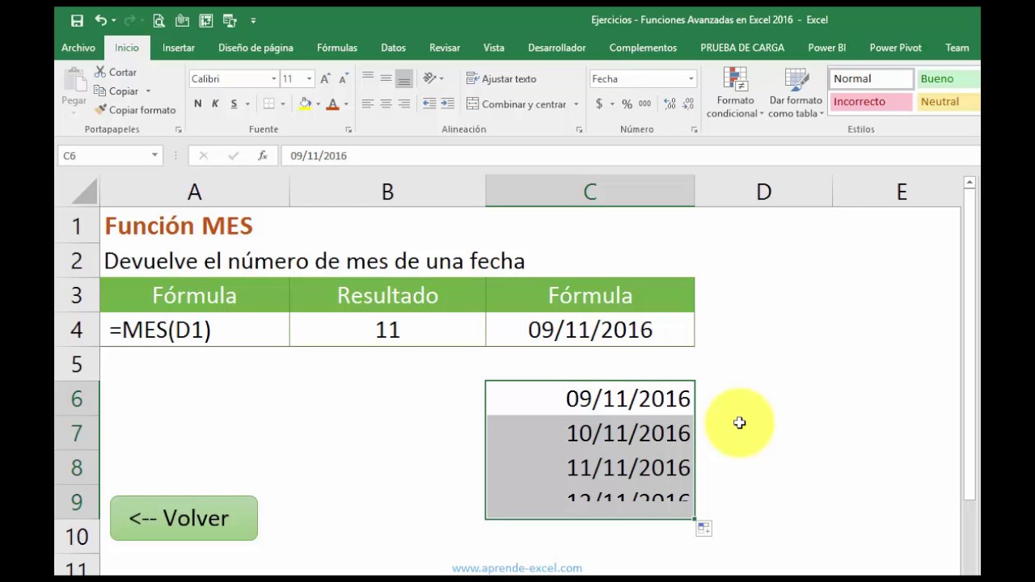
Task: Open Dar formato como tabla
Action: (x=796, y=92)
